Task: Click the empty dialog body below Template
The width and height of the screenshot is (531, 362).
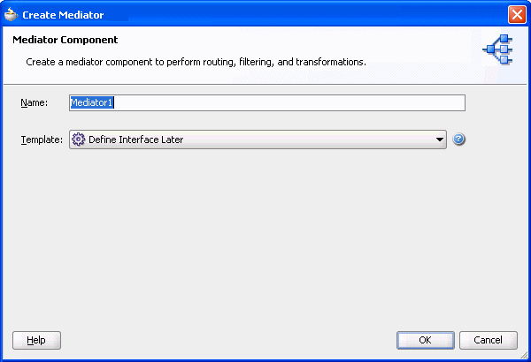Action: pyautogui.click(x=265, y=238)
